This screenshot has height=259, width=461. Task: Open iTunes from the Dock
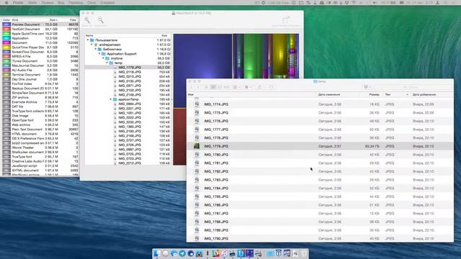224,253
